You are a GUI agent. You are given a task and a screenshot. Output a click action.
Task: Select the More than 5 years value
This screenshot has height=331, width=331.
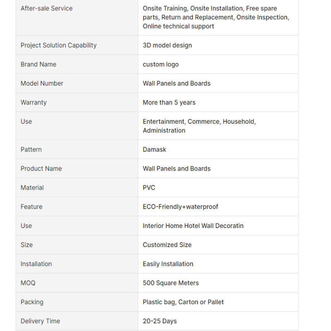tap(169, 102)
